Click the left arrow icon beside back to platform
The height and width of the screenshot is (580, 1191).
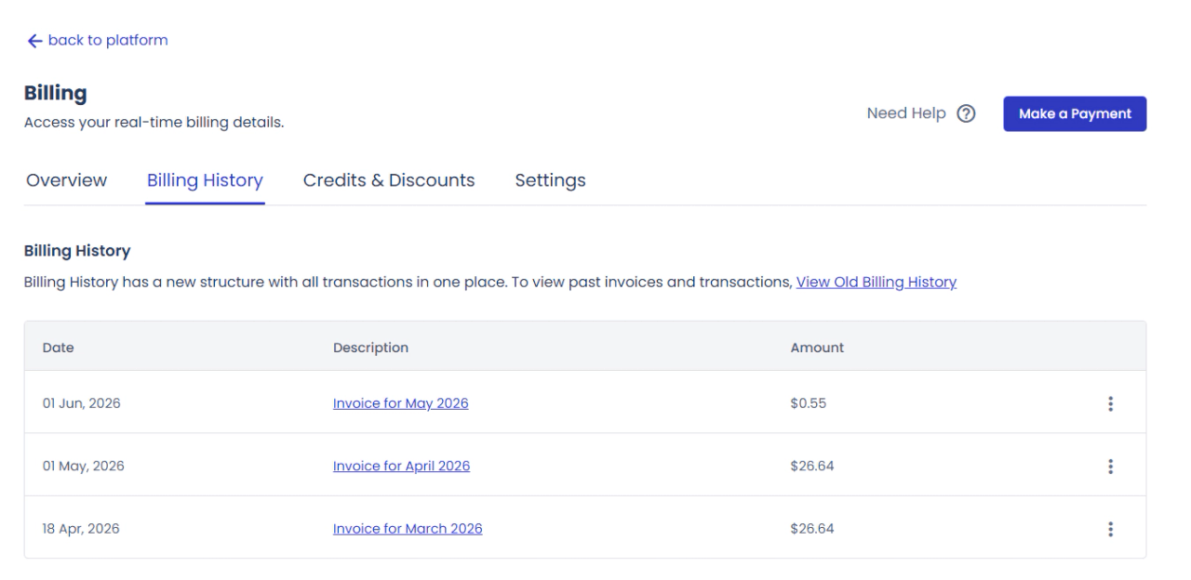coord(34,41)
